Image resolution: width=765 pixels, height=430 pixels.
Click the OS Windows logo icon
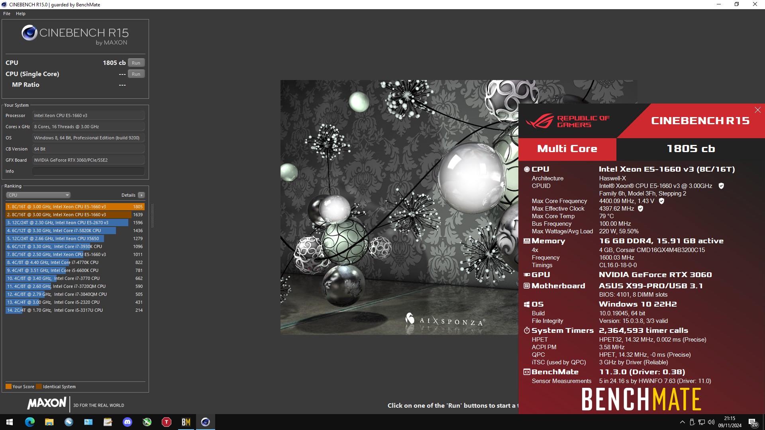(527, 304)
